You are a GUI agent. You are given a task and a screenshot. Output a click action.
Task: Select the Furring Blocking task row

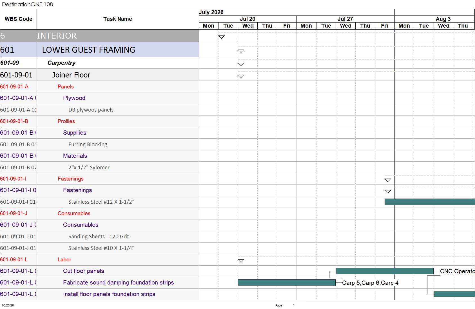(x=99, y=144)
